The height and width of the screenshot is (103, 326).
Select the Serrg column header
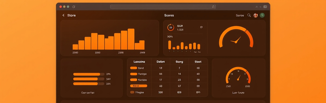pos(179,62)
